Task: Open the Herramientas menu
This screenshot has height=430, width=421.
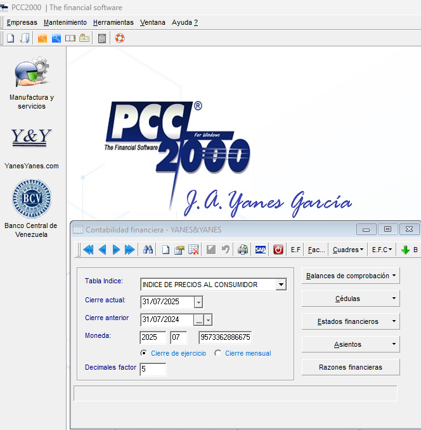Action: [113, 22]
